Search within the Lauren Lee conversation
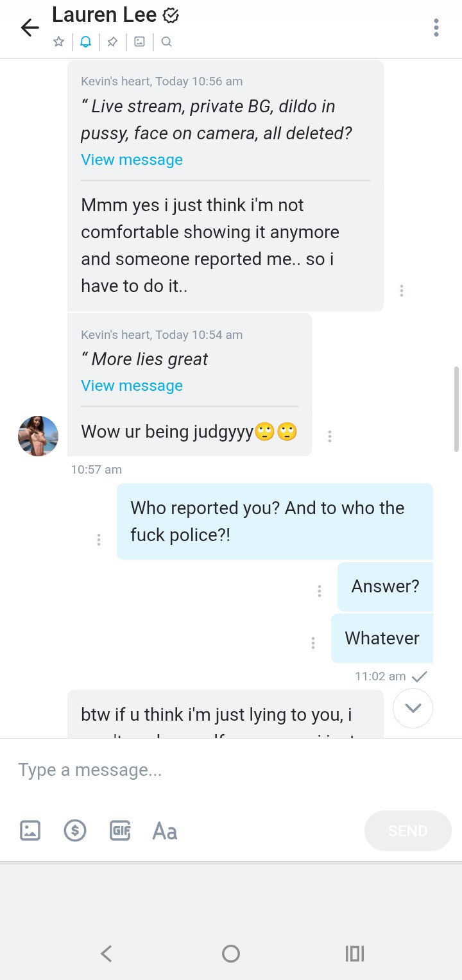 pyautogui.click(x=166, y=42)
